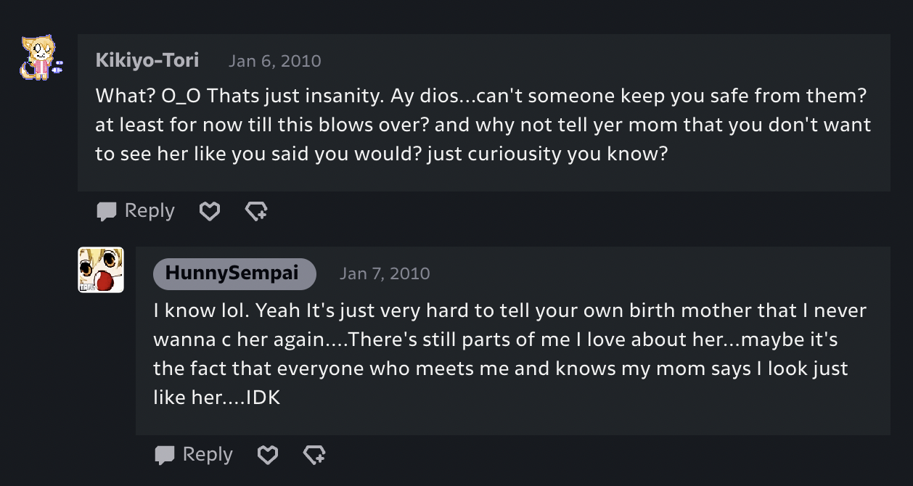Click the speech bubble icon under HunnySempai's reply

(164, 455)
